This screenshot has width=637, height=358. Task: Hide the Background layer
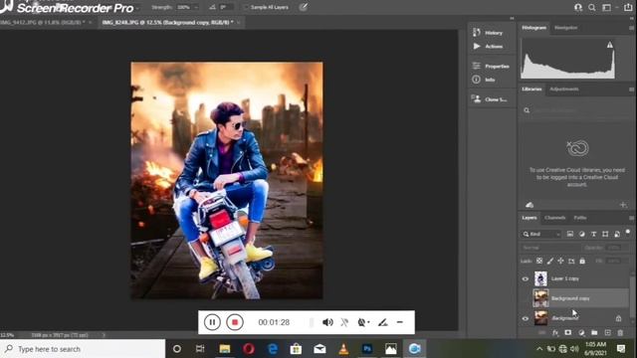point(525,318)
